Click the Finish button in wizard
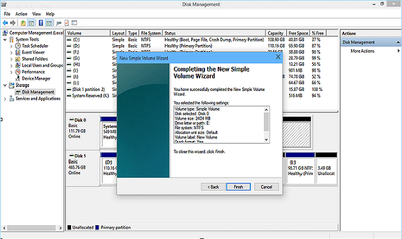 238,187
